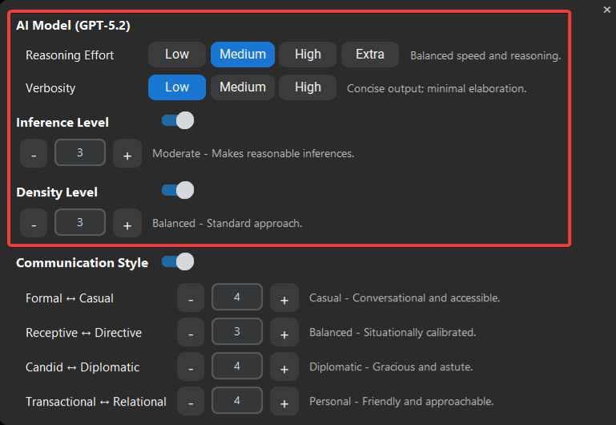Increase Density Level with plus button
Viewport: 616px width, 425px height.
pos(127,224)
